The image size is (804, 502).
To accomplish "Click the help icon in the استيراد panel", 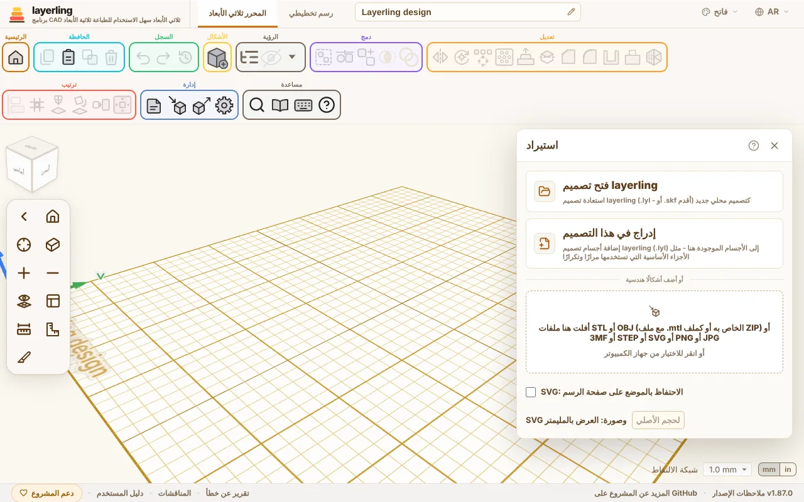I will point(754,146).
